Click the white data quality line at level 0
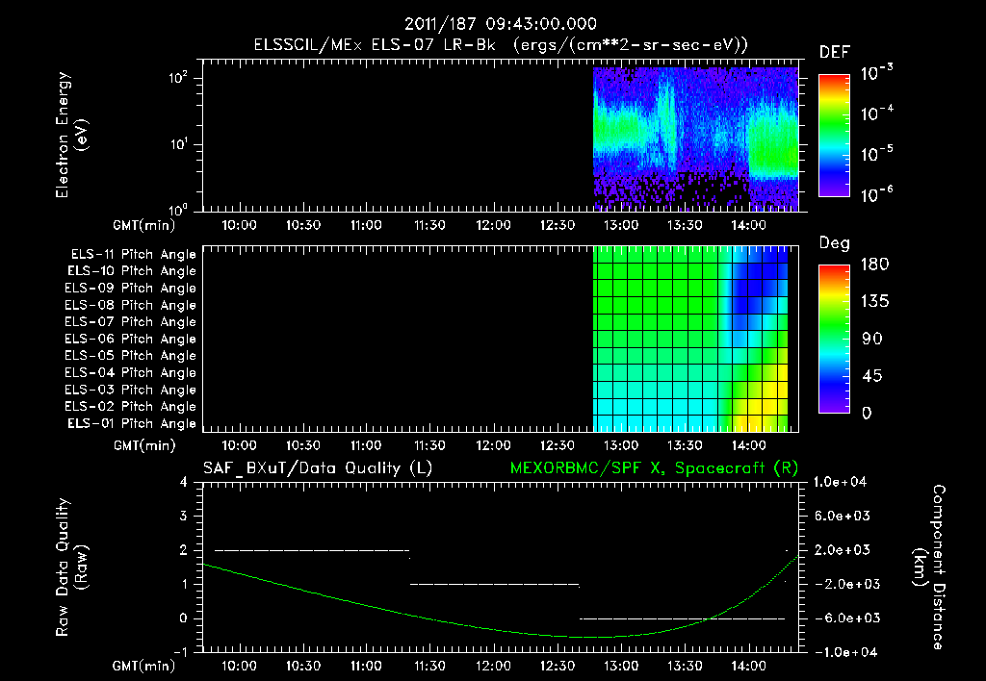Screen dimensions: 986x681 point(683,618)
